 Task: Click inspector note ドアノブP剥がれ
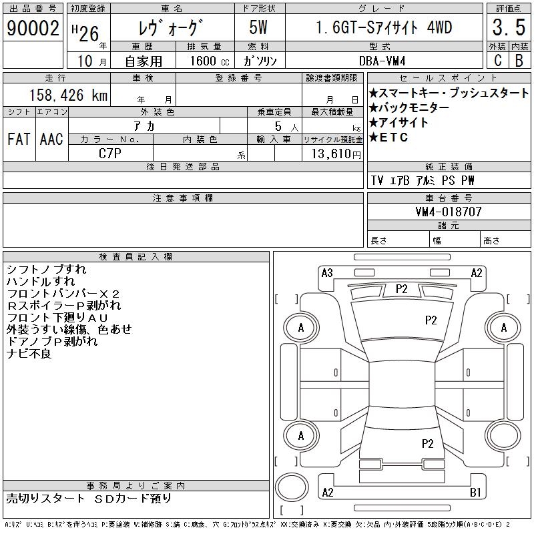(52, 341)
